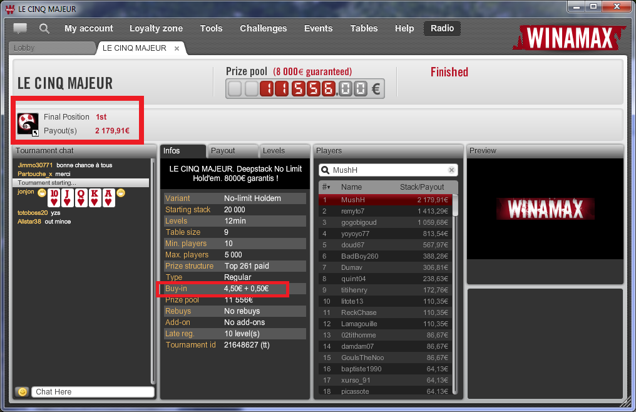
Task: Click the Prize structure value Top 261 paid
Action: click(x=247, y=266)
